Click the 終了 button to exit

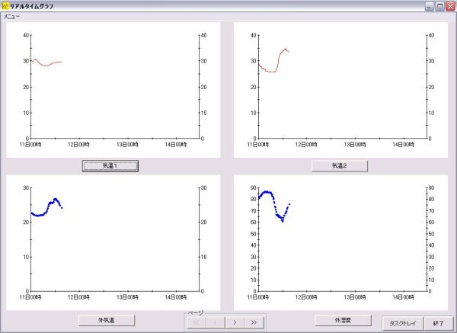[439, 323]
